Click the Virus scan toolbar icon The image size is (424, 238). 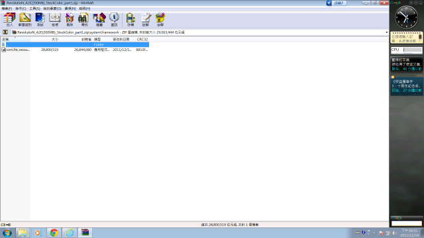[131, 20]
